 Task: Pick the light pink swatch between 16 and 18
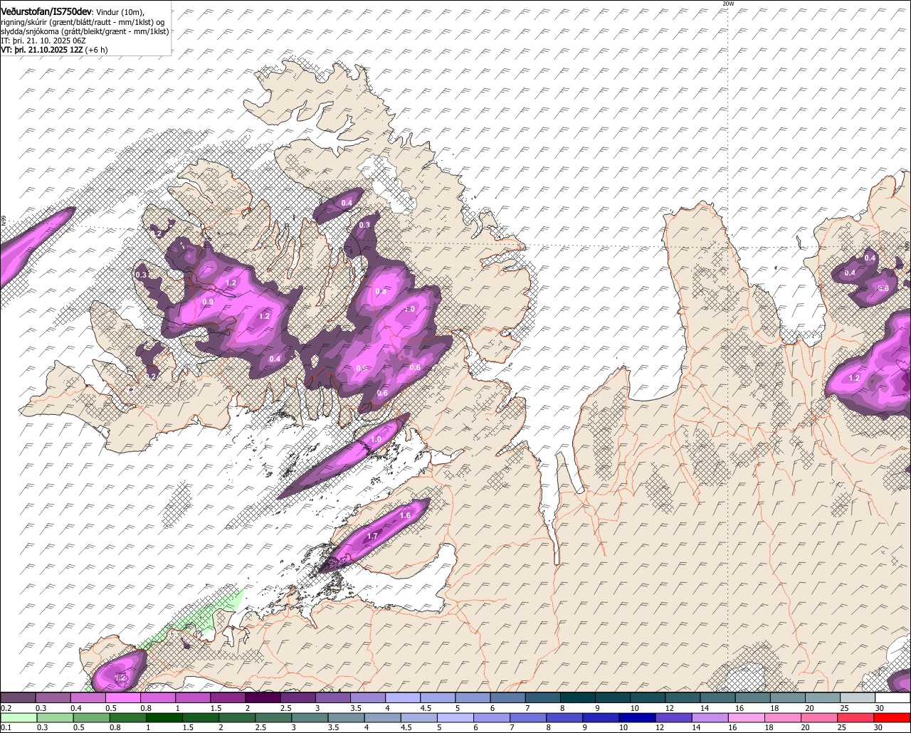[745, 717]
